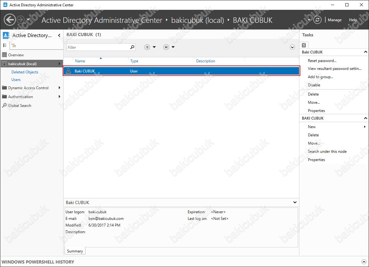Open the view options list icon
The width and height of the screenshot is (369, 267).
(x=147, y=47)
